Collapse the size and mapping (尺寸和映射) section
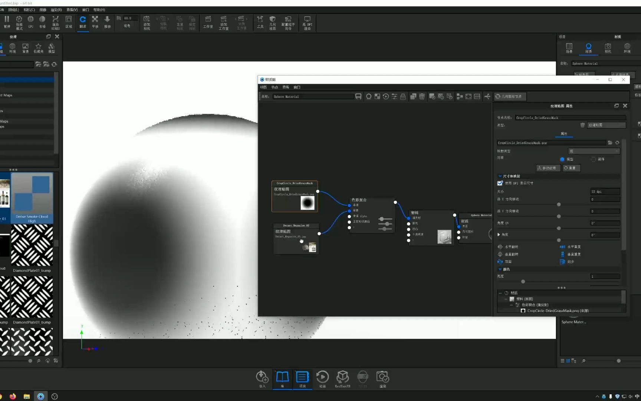Screen dimensions: 641x401 [x=500, y=176]
